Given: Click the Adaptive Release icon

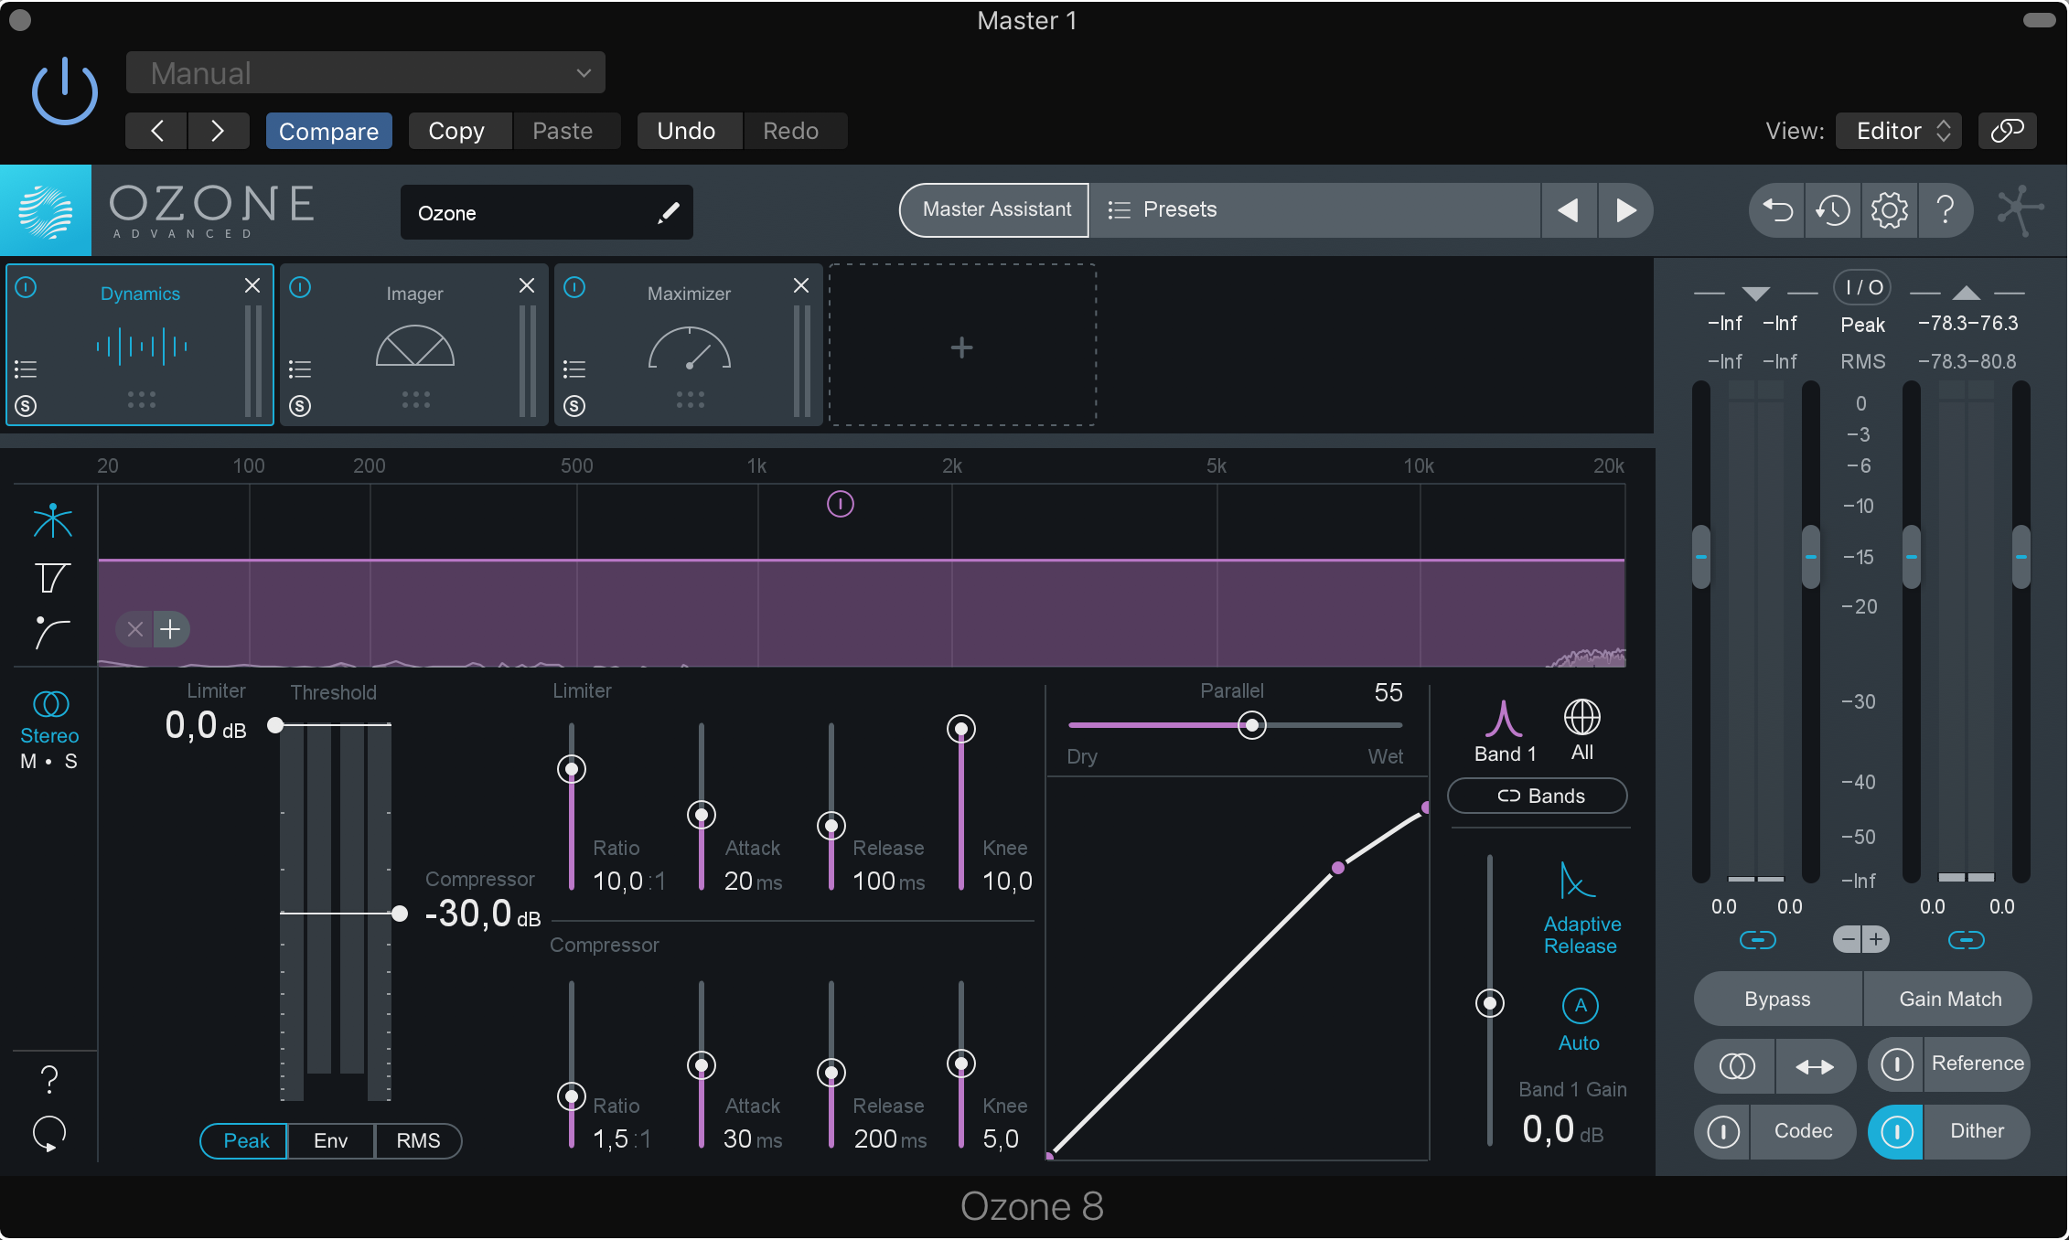Looking at the screenshot, I should 1578,882.
